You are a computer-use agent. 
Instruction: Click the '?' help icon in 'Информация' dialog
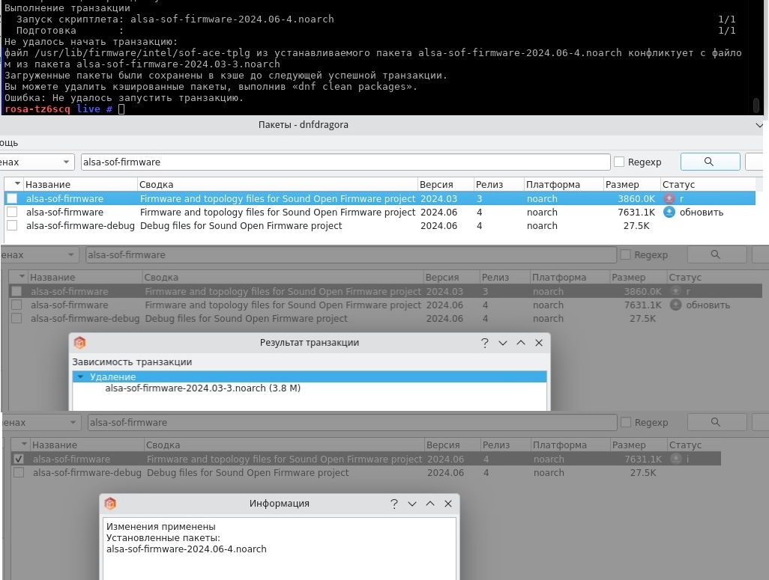coord(394,504)
